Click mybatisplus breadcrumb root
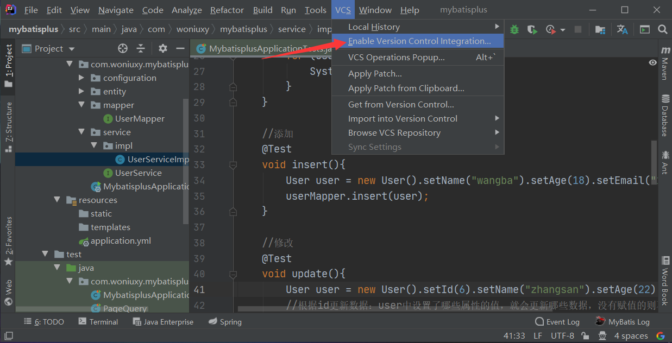 pyautogui.click(x=33, y=29)
